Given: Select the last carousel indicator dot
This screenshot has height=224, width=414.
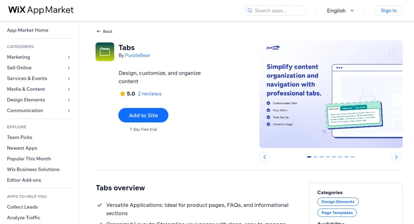Looking at the screenshot, I should pos(353,157).
